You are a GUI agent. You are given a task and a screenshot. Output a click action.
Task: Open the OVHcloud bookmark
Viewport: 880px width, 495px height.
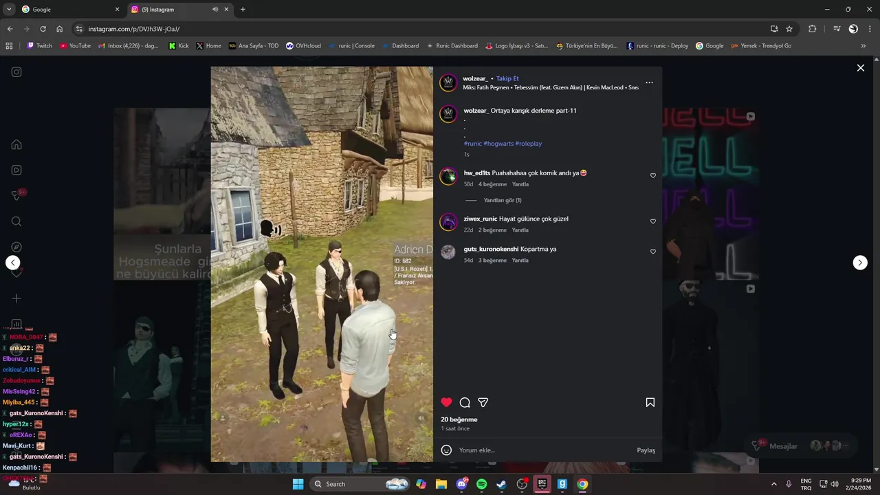(303, 46)
